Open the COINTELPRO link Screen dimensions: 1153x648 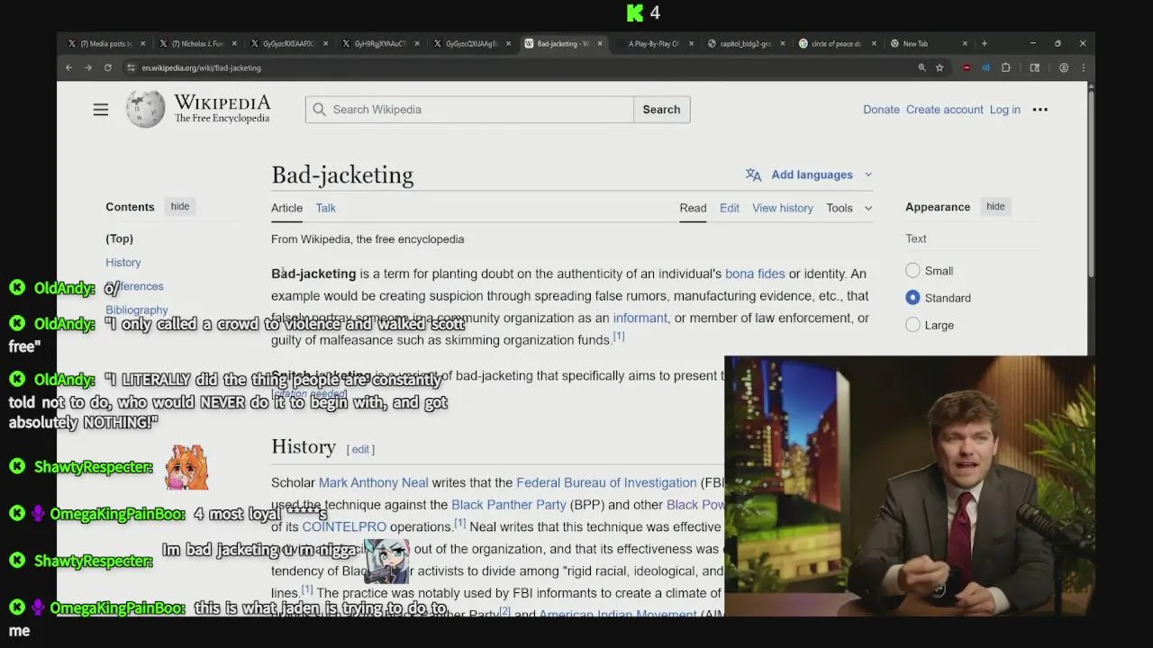coord(344,526)
